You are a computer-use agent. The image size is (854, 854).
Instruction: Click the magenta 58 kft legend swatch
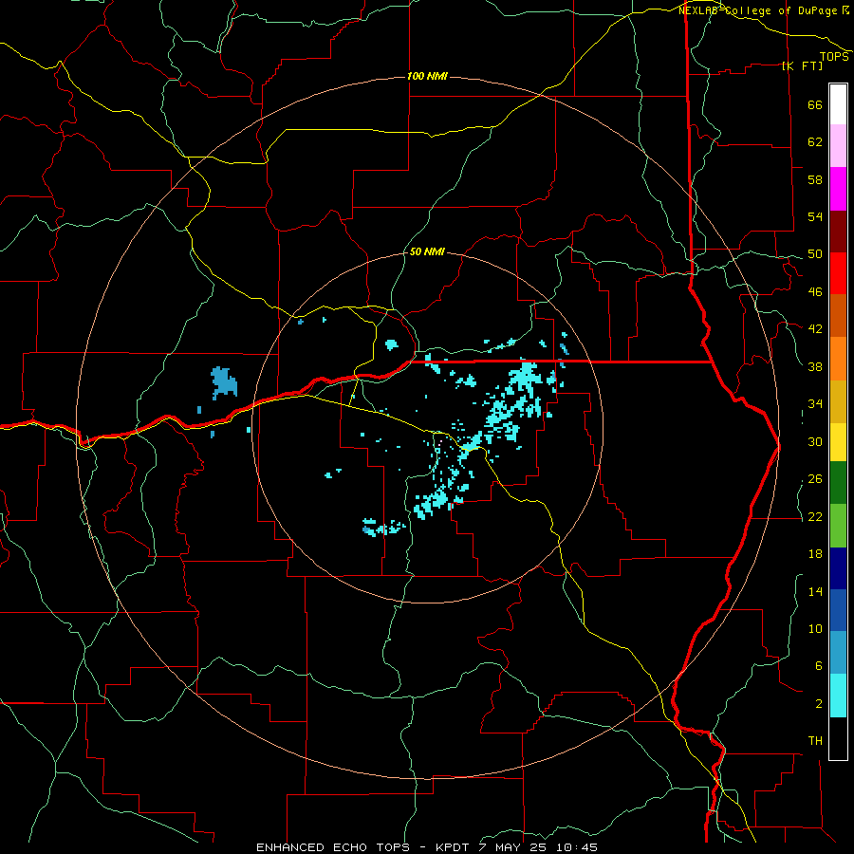(x=838, y=189)
